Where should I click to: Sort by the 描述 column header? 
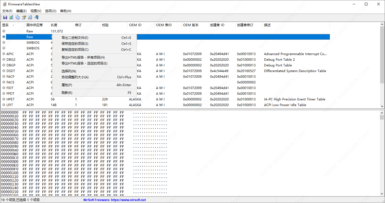(296, 25)
